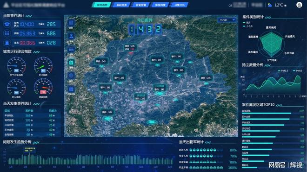Image resolution: width=307 pixels, height=172 pixels.
Task: Select the circular camera icon on map toolbar
Action: click(71, 76)
